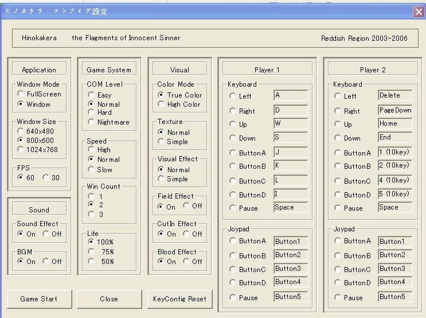The image size is (426, 318).
Task: Turn Blood Effect off
Action: (x=187, y=262)
